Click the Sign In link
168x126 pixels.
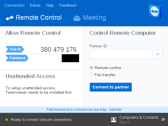(x=125, y=122)
